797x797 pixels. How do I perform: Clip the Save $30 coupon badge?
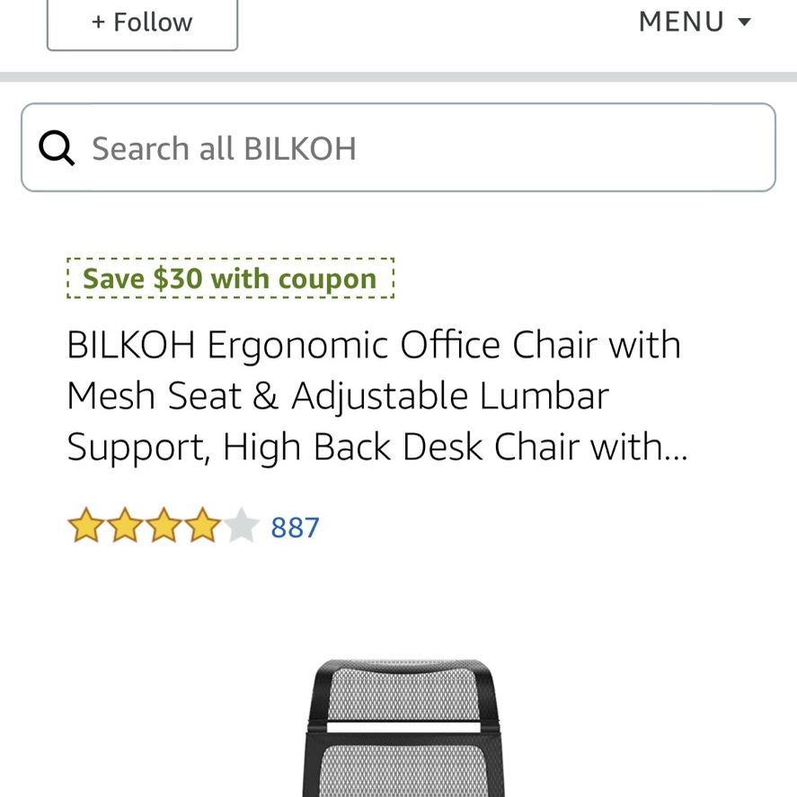[230, 278]
